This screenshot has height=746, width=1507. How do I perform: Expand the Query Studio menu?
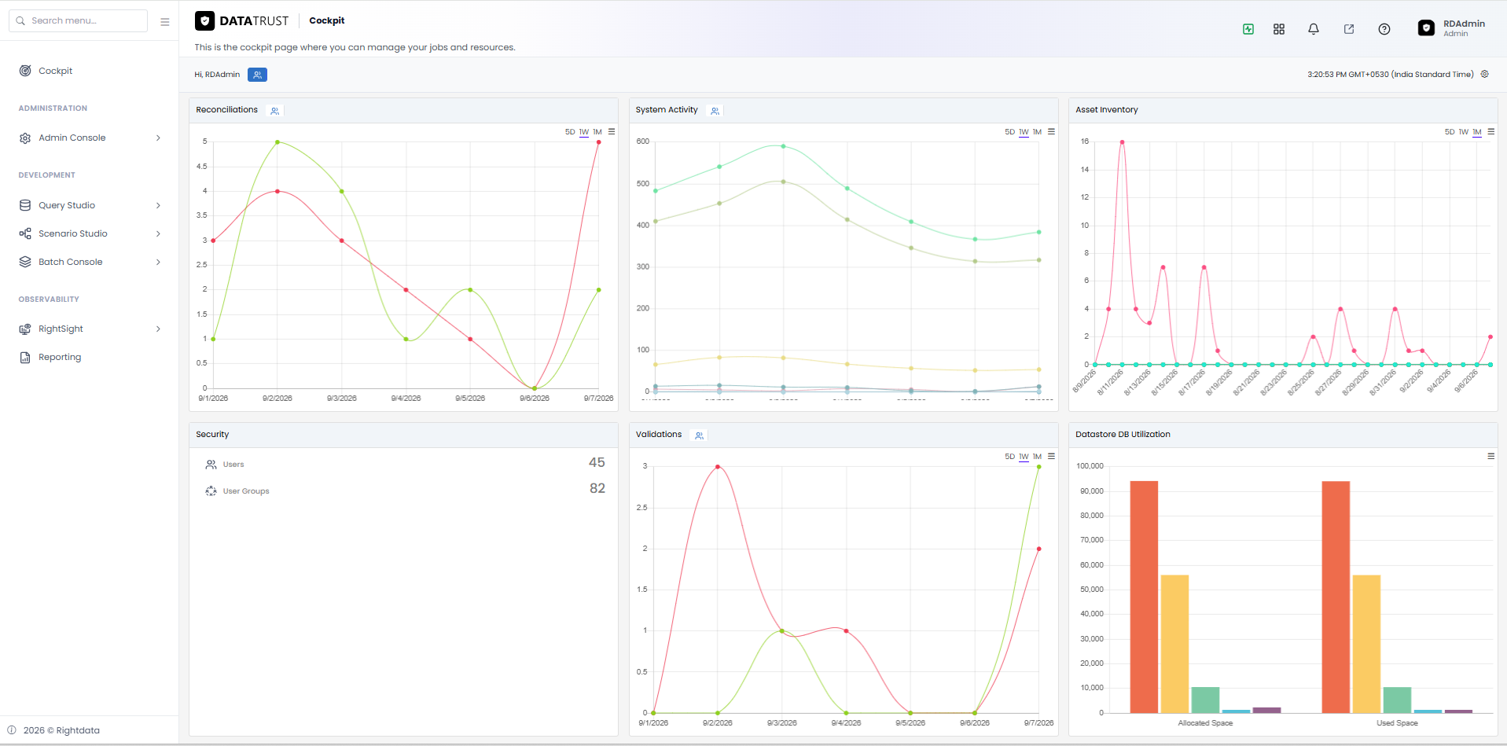point(90,205)
